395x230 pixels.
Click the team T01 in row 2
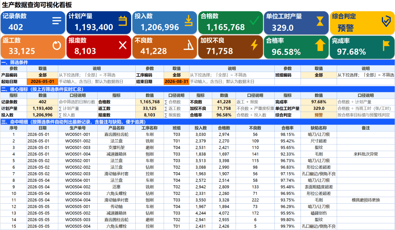[x=176, y=141]
